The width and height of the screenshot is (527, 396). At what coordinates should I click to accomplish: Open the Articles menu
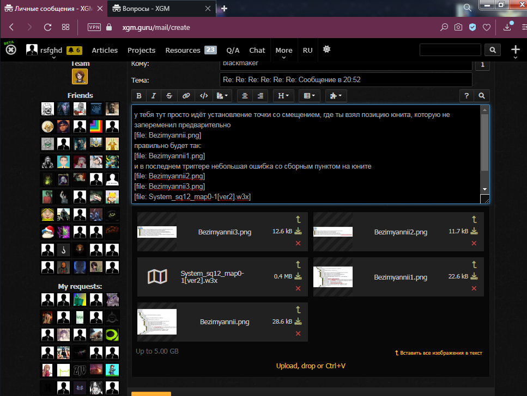[105, 51]
